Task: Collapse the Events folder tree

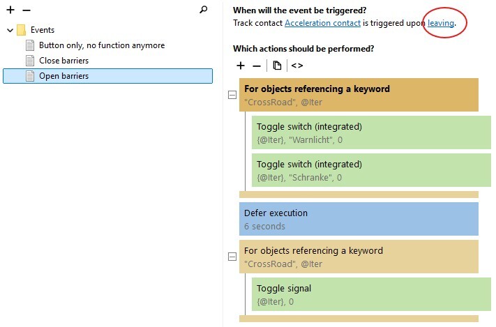Action: 10,30
